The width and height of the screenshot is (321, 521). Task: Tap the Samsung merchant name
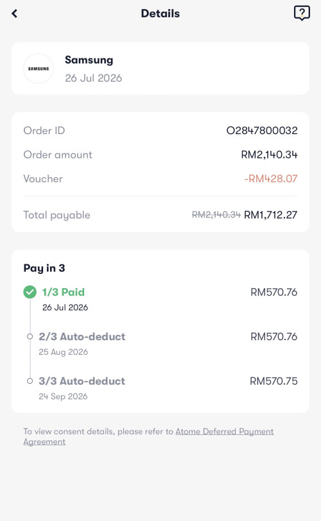[89, 60]
